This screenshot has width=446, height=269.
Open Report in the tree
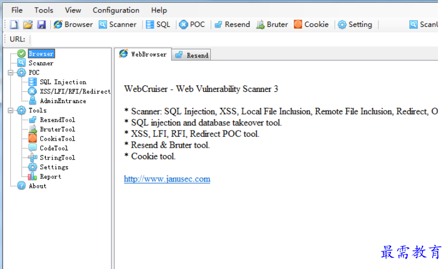click(x=50, y=177)
